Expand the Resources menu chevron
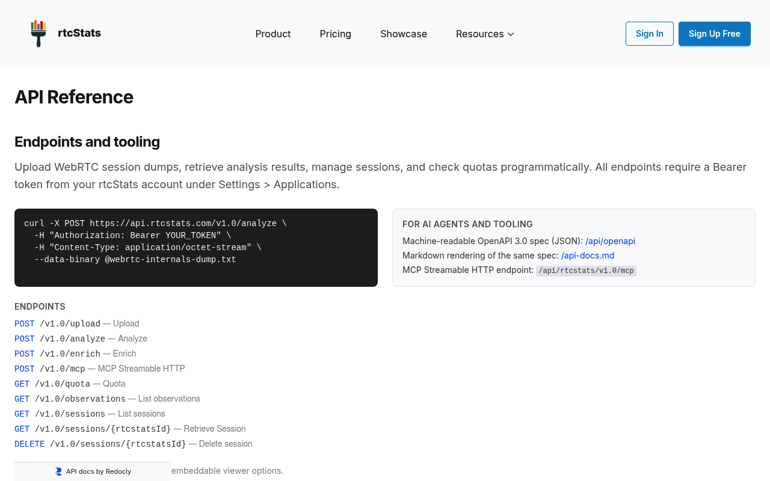This screenshot has height=481, width=770. tap(511, 34)
